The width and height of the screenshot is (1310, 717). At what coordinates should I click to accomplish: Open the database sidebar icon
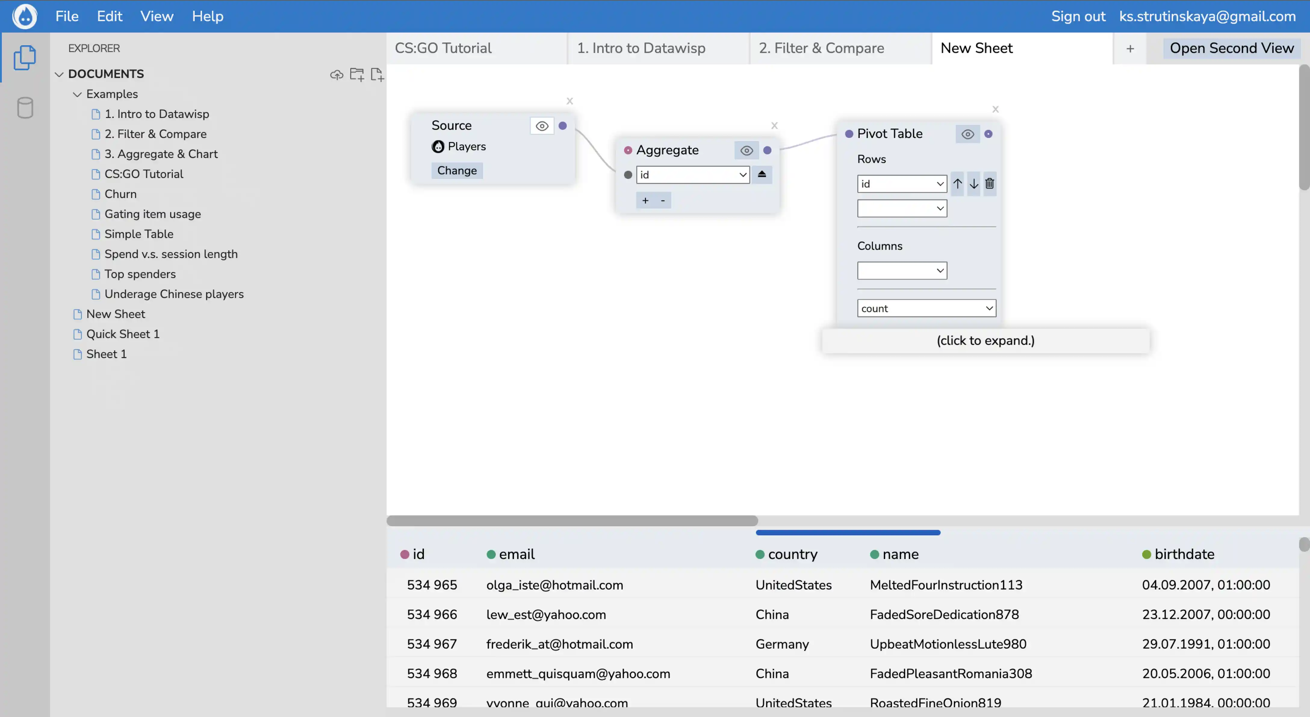point(24,107)
